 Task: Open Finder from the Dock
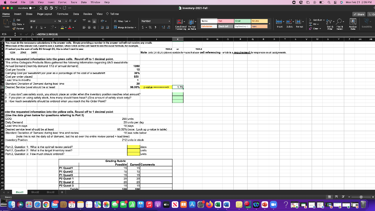coord(12,204)
